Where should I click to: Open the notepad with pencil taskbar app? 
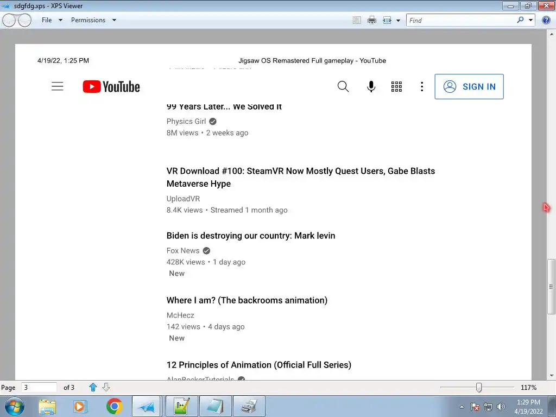[x=181, y=406]
